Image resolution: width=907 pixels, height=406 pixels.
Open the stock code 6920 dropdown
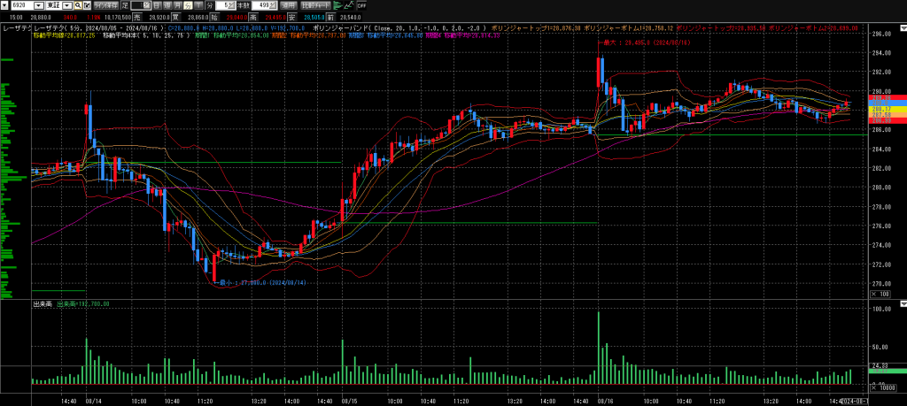pyautogui.click(x=38, y=4)
